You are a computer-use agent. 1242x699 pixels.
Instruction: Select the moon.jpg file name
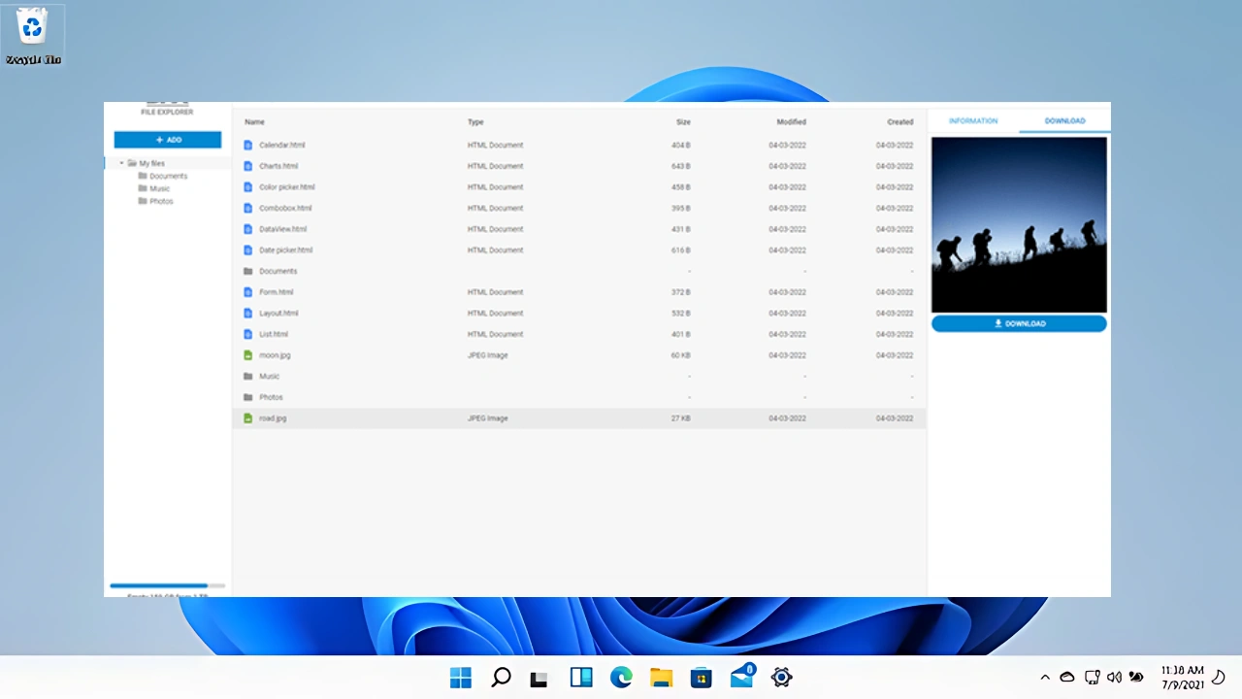point(275,355)
